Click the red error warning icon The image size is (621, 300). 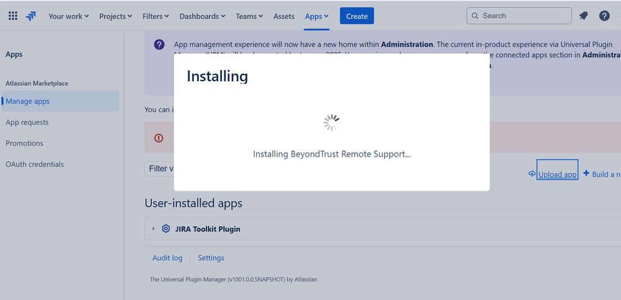point(159,138)
